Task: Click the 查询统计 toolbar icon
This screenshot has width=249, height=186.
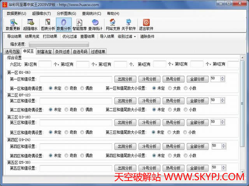Action: [x=95, y=24]
